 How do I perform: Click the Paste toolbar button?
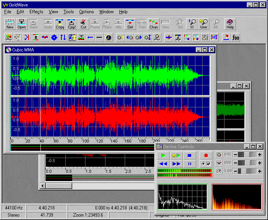click(95, 24)
